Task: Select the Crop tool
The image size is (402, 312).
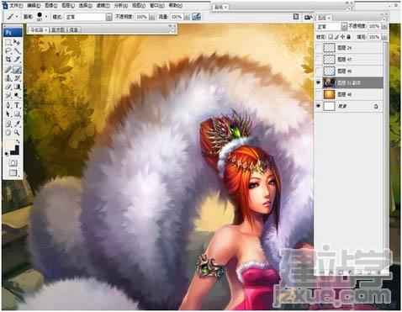Action: 8,60
